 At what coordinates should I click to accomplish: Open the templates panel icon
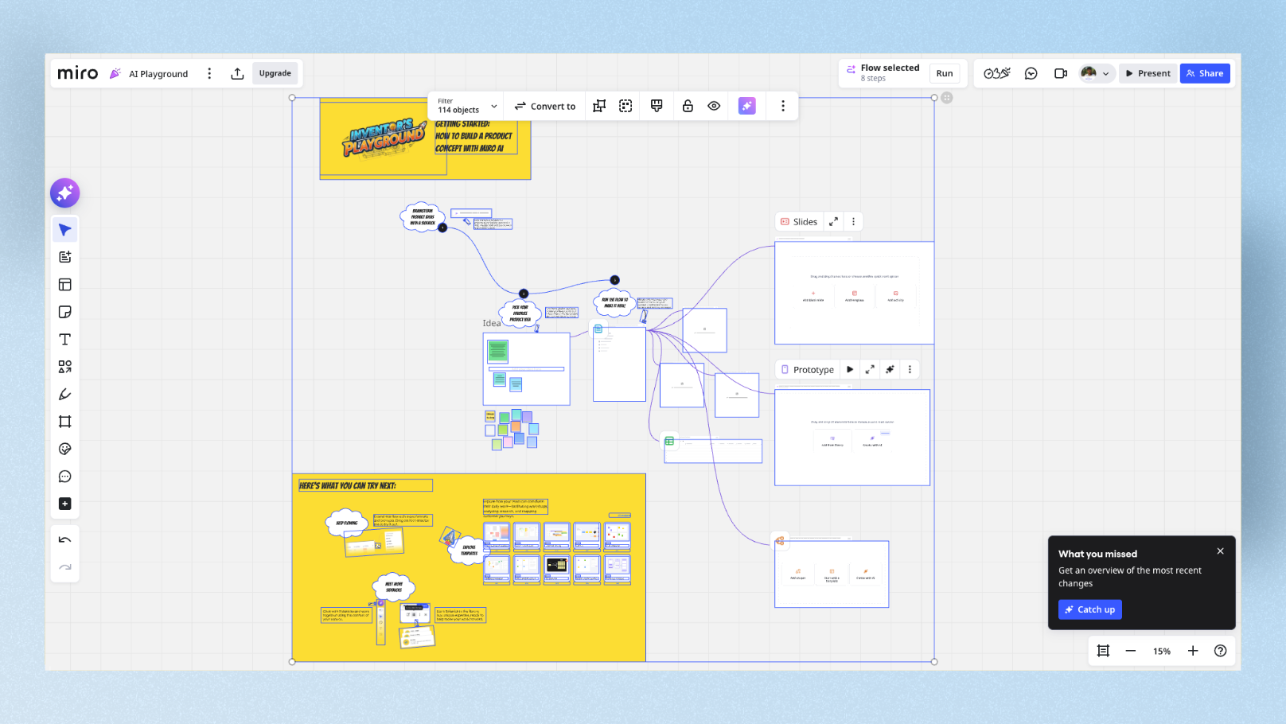(x=64, y=284)
